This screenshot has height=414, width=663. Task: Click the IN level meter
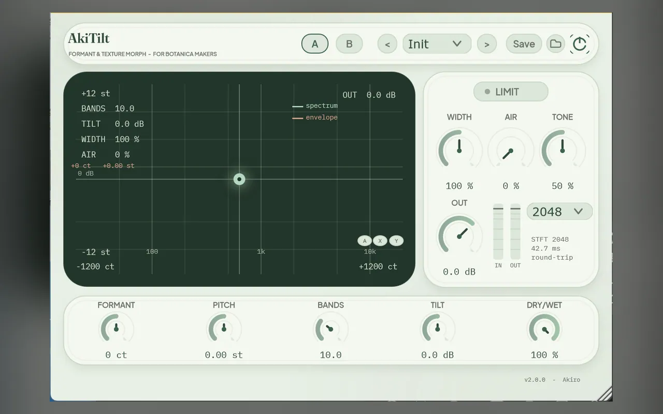tap(498, 231)
